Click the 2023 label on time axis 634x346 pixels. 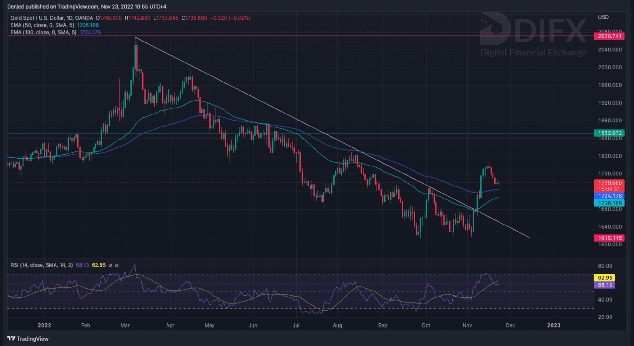(554, 325)
